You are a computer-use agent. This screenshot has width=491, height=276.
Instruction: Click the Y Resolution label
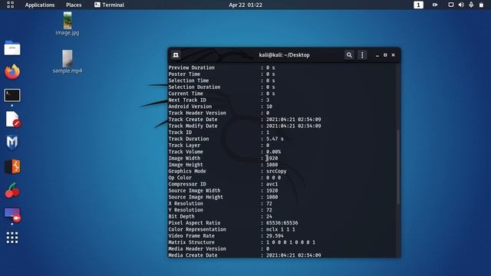coord(186,210)
